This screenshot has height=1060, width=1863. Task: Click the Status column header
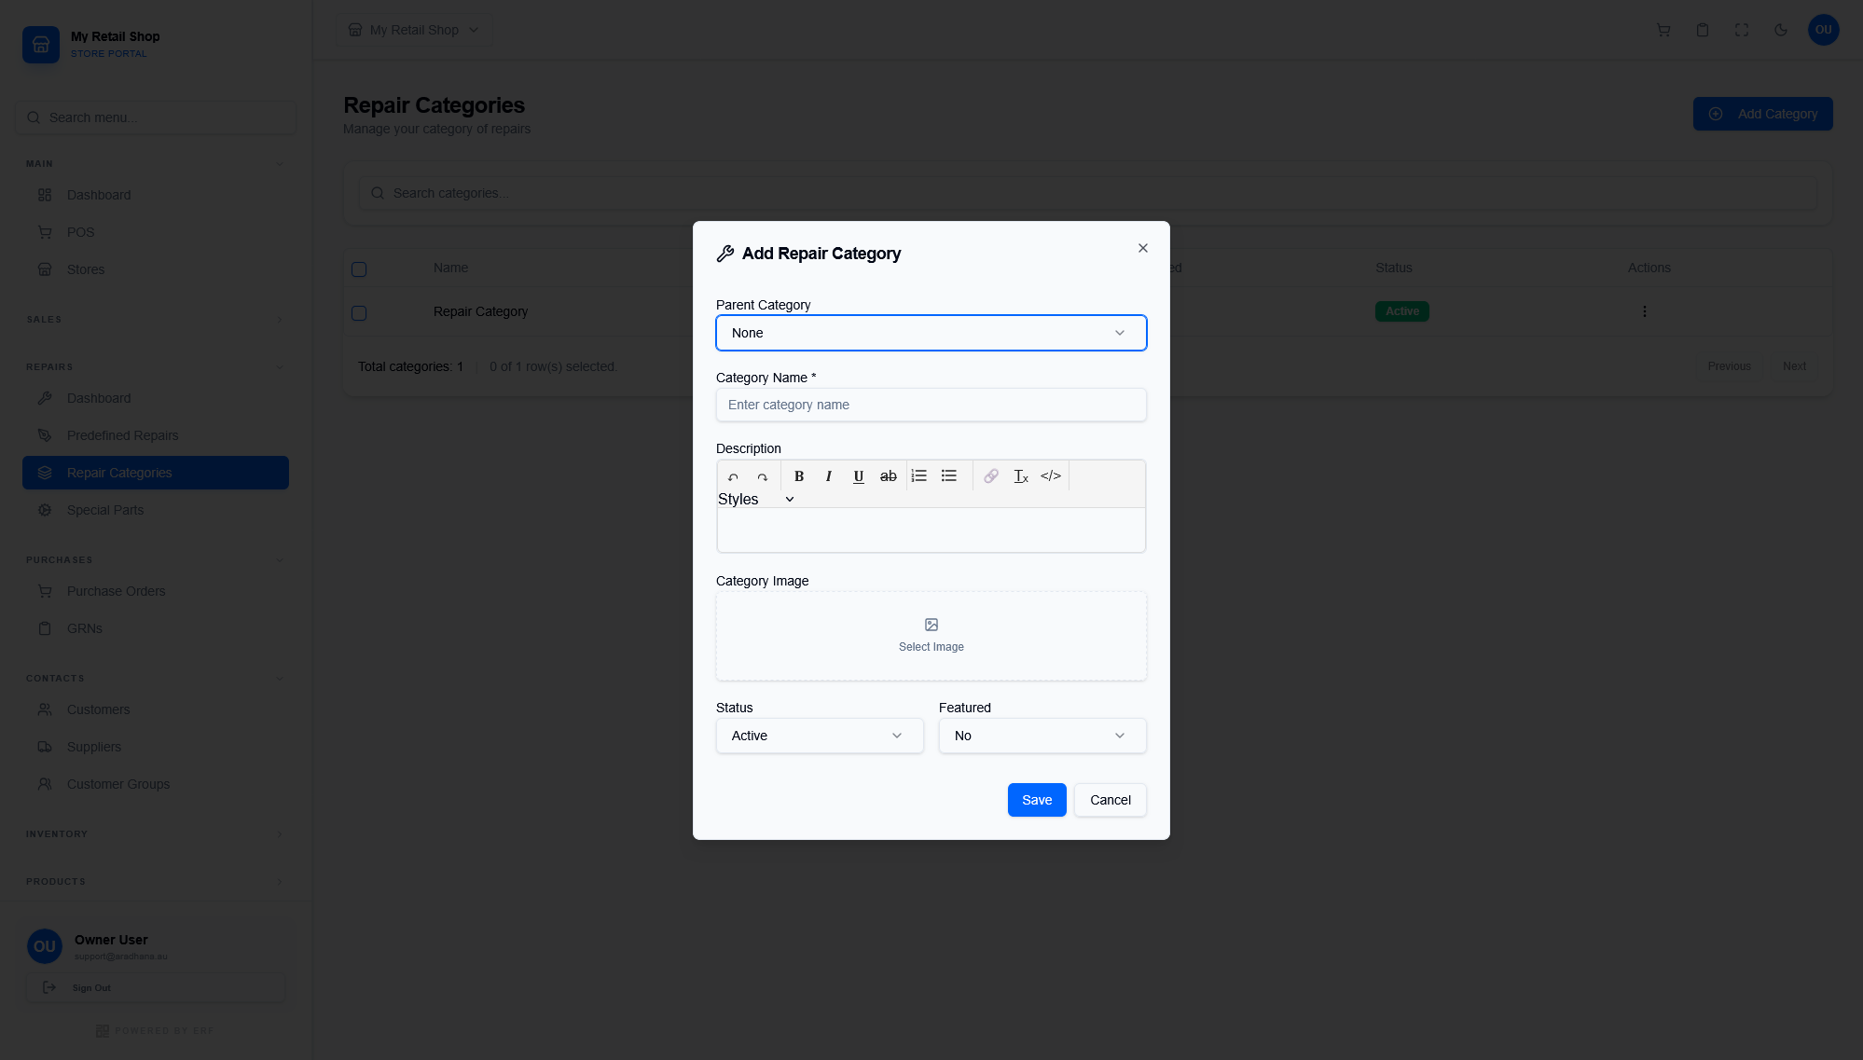click(1394, 268)
